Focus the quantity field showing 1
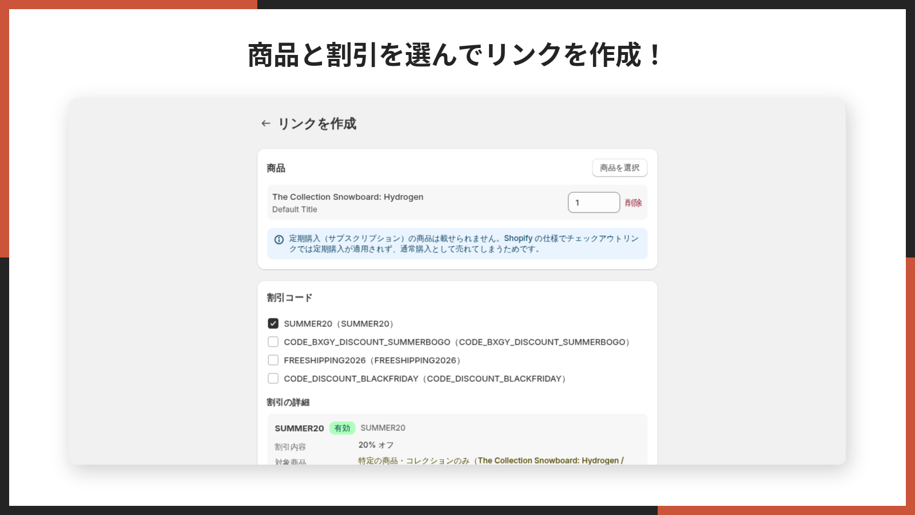This screenshot has height=515, width=915. click(594, 203)
